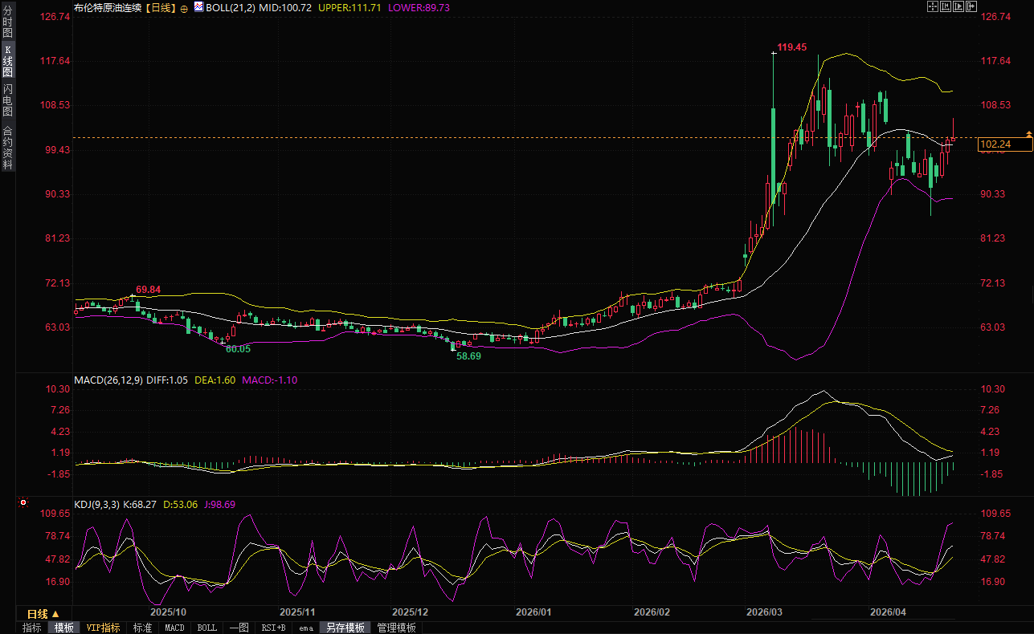Select the 指标 bottom tab

coord(32,628)
